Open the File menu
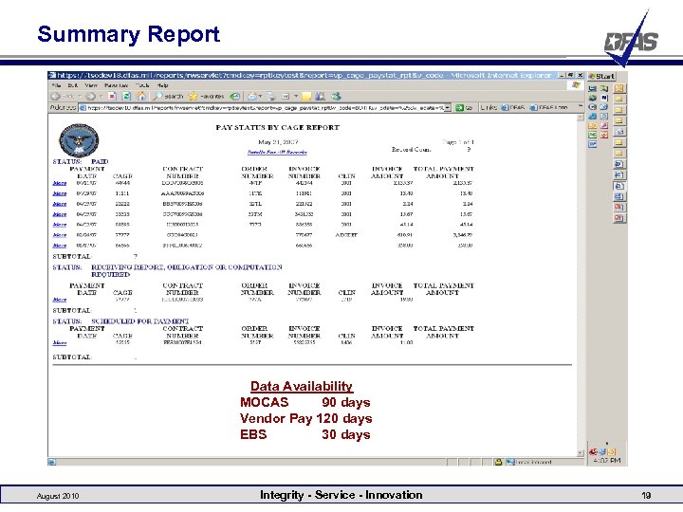The width and height of the screenshot is (683, 512). [x=56, y=85]
